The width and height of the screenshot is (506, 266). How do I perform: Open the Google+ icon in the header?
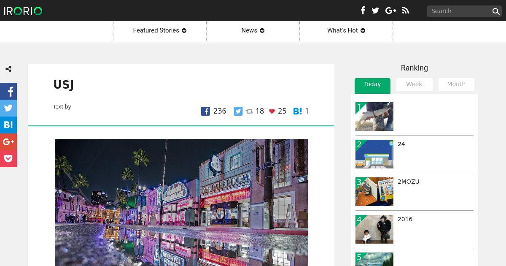point(391,11)
